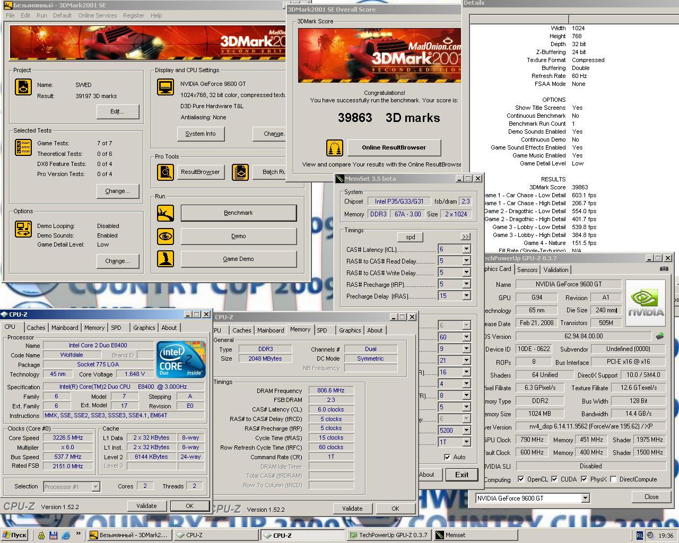This screenshot has width=679, height=543.
Task: Open RAS# to CAS# Write Delay dropdown
Action: pos(466,273)
